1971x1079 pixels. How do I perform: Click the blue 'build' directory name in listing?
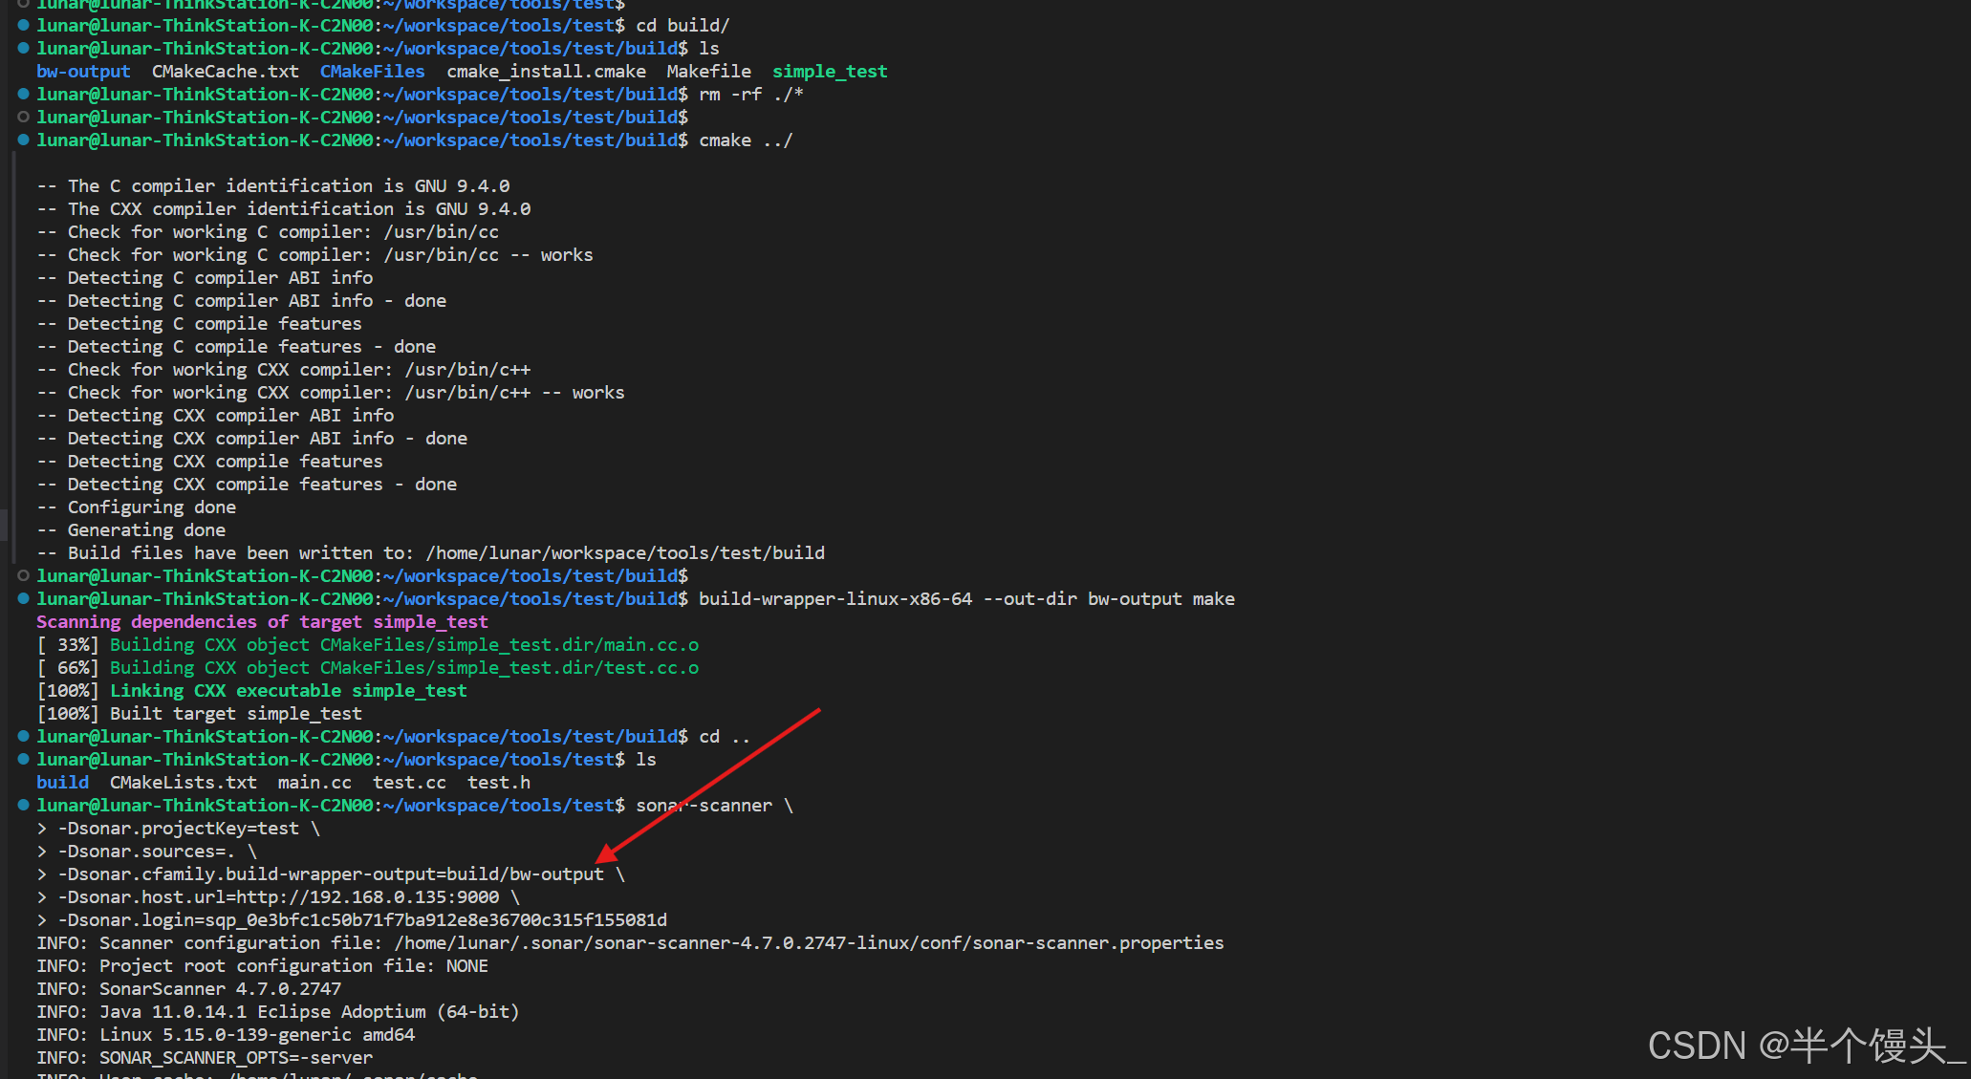click(62, 783)
